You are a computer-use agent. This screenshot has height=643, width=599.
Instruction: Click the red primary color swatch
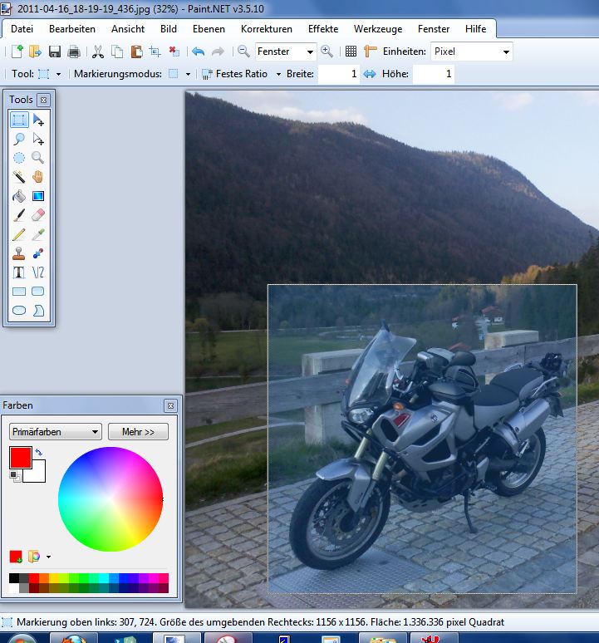click(x=19, y=456)
